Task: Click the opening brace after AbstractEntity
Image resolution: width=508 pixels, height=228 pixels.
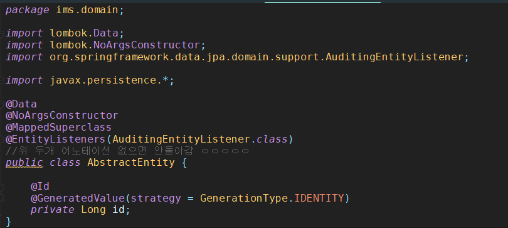Action: pos(184,163)
